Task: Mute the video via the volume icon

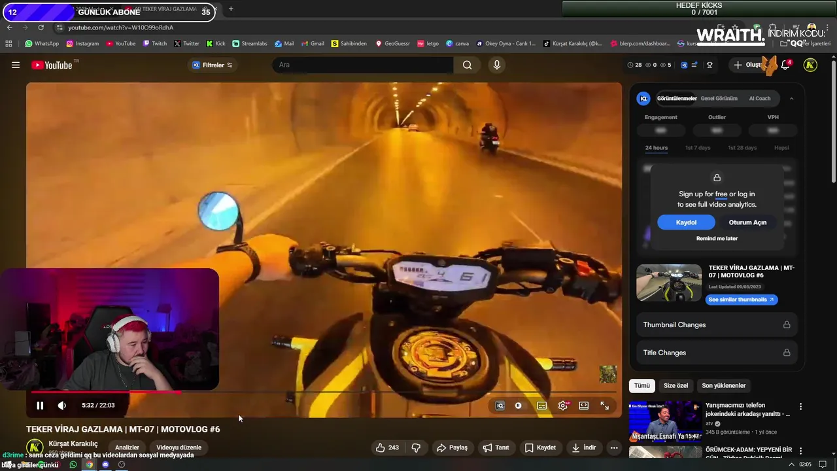Action: (x=62, y=406)
